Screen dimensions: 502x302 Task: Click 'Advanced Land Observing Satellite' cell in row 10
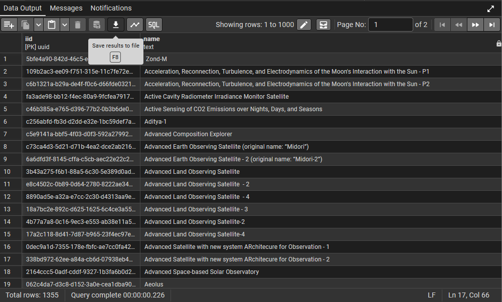321,172
